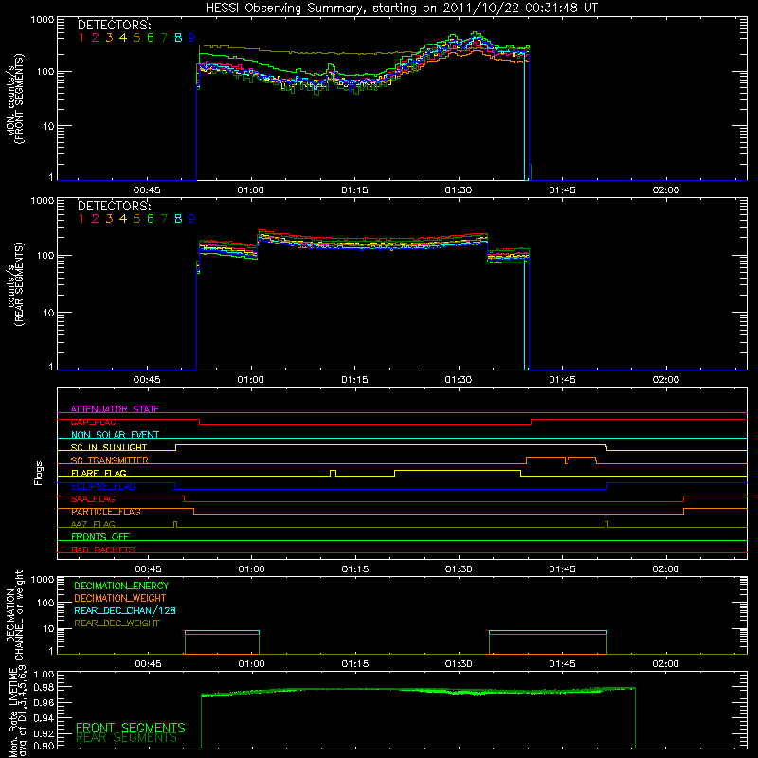The image size is (758, 758).
Task: Click the GAP_FLAG label
Action: coord(93,422)
